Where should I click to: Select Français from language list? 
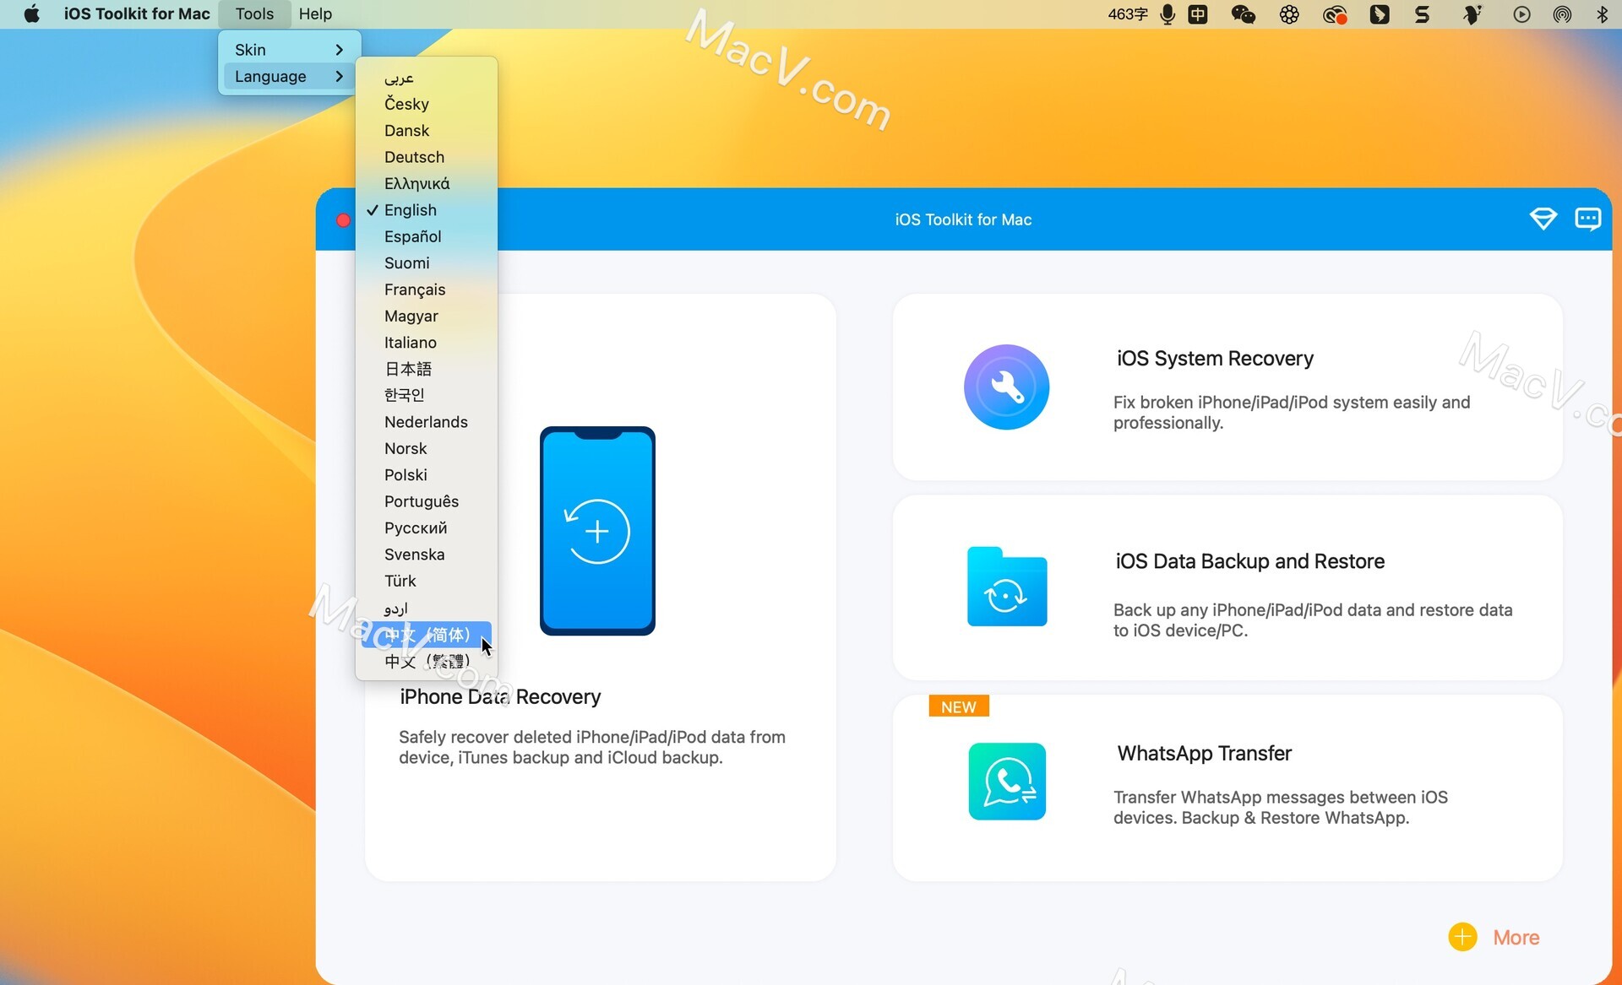(414, 288)
